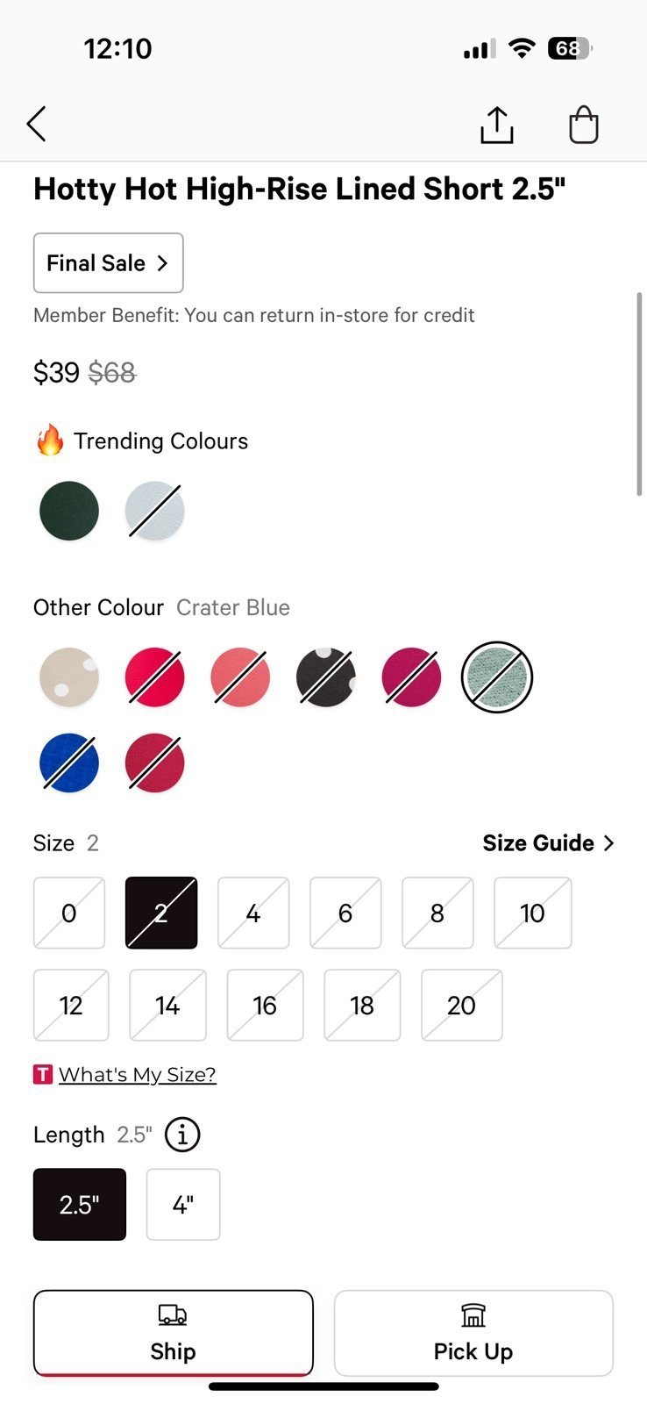This screenshot has width=647, height=1404.
Task: Choose the 4" length option
Action: pos(183,1204)
